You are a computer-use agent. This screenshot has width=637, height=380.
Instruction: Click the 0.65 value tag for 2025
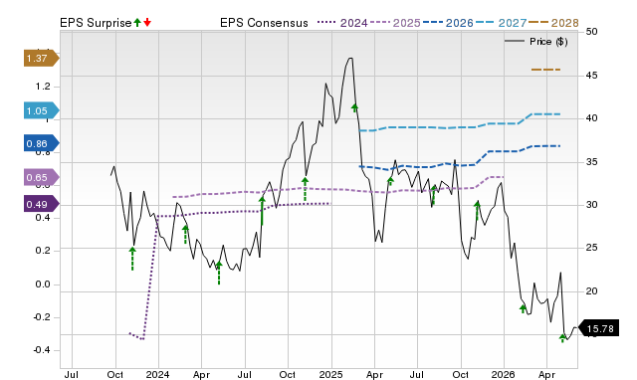click(42, 177)
